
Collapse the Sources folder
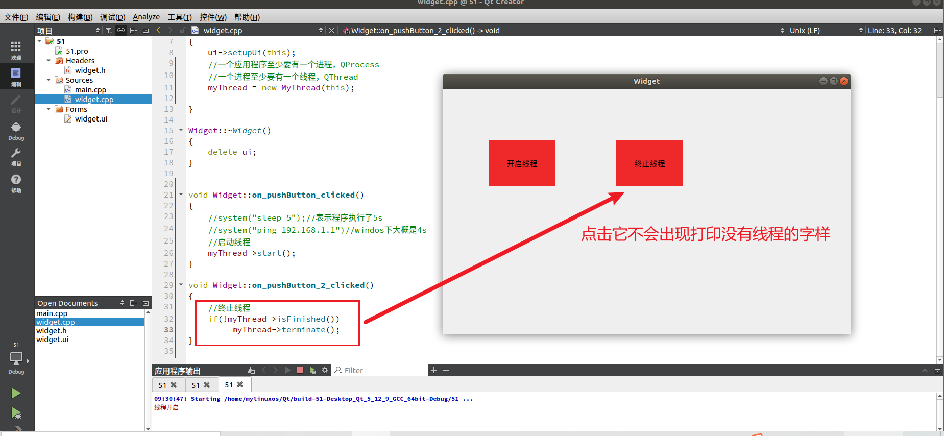tap(49, 80)
